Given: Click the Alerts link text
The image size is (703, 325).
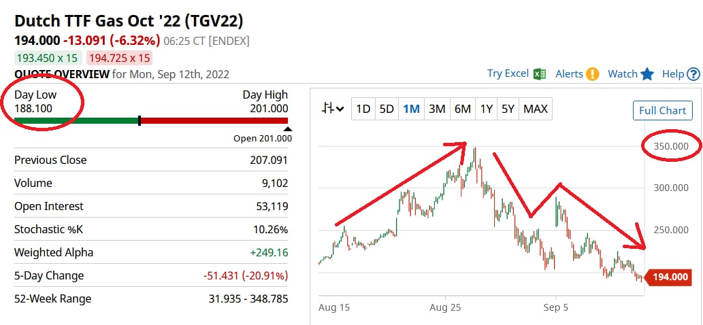Looking at the screenshot, I should (569, 74).
